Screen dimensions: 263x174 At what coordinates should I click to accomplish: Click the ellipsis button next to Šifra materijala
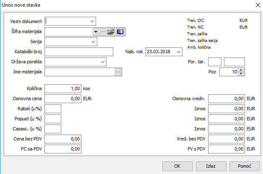(x=103, y=31)
